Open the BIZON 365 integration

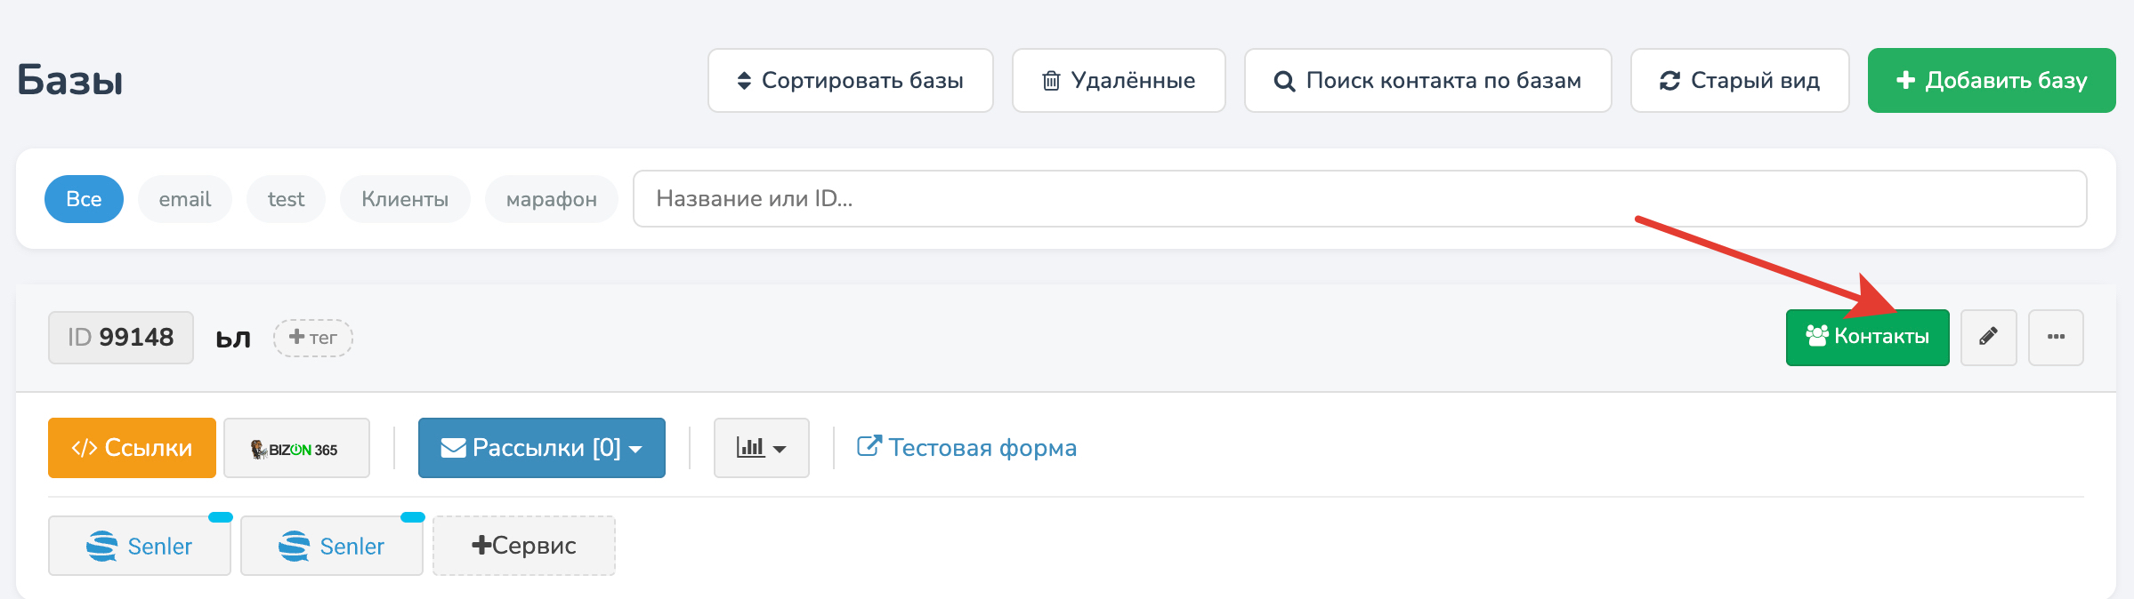coord(296,449)
